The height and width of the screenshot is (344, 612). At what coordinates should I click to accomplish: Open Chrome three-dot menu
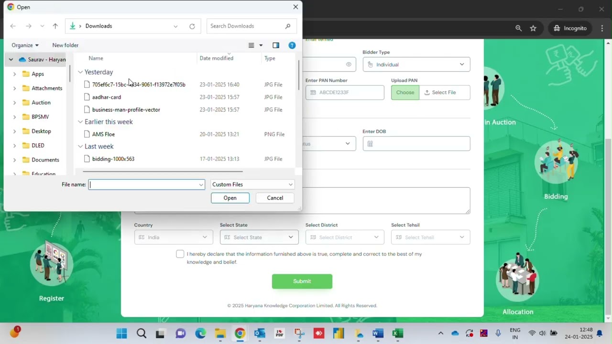(x=602, y=28)
